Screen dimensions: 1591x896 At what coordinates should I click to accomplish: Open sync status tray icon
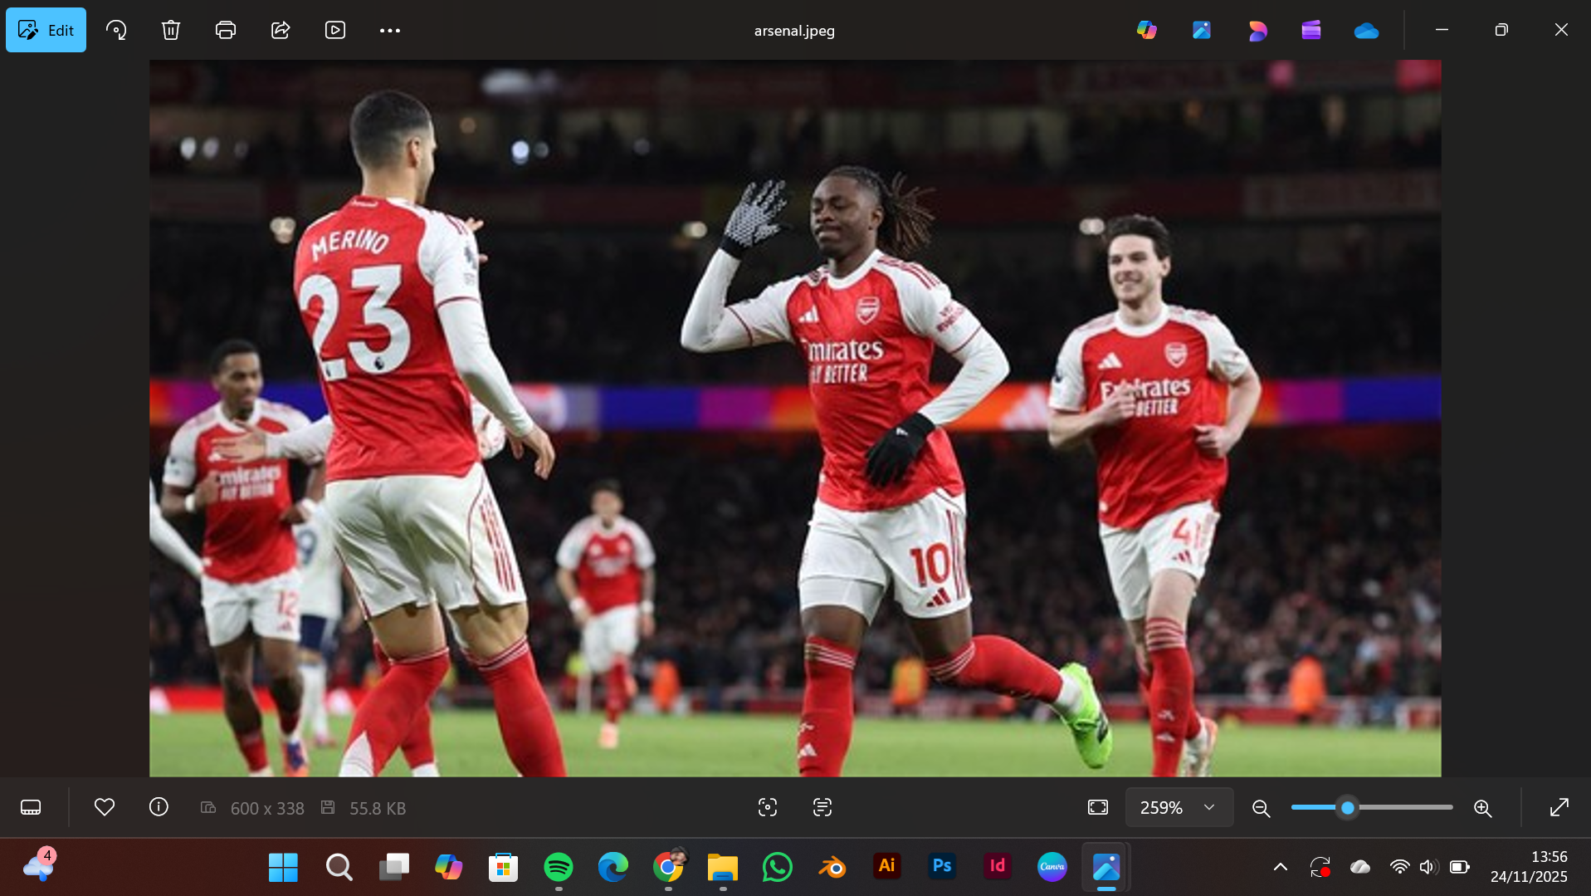[x=1320, y=867]
